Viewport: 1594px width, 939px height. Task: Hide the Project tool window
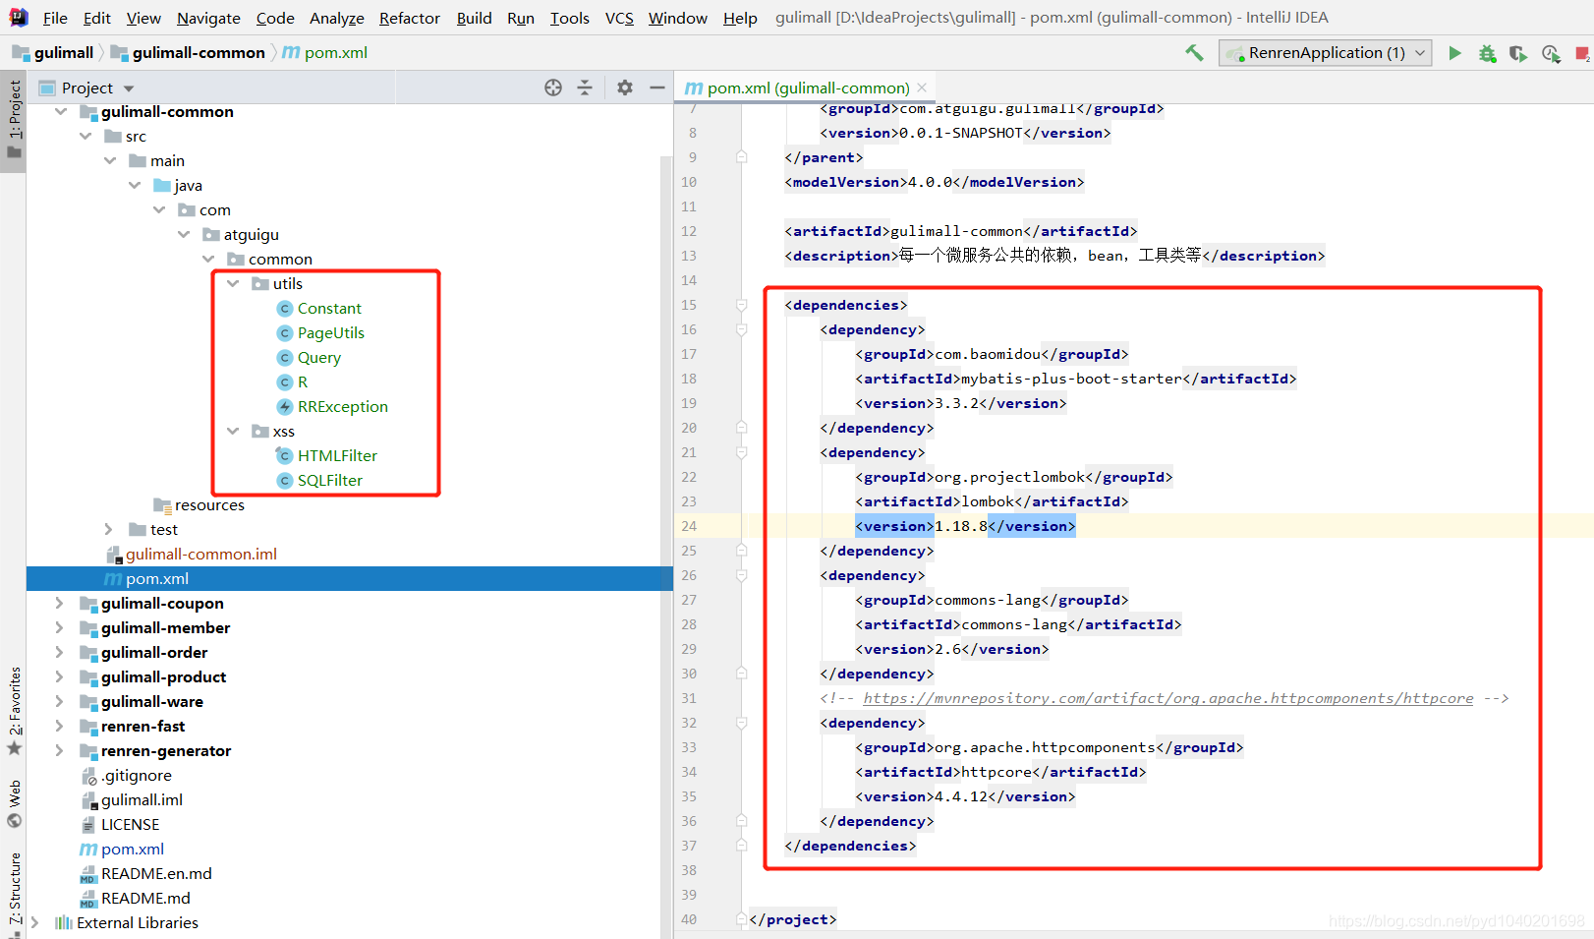[x=657, y=88]
